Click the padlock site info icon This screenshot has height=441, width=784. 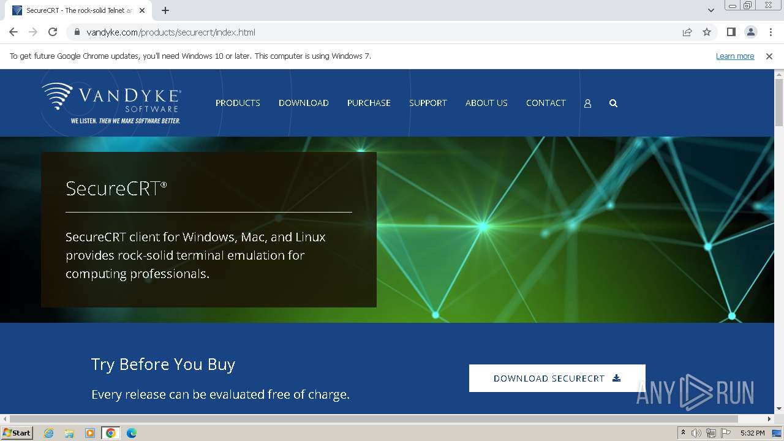[77, 32]
